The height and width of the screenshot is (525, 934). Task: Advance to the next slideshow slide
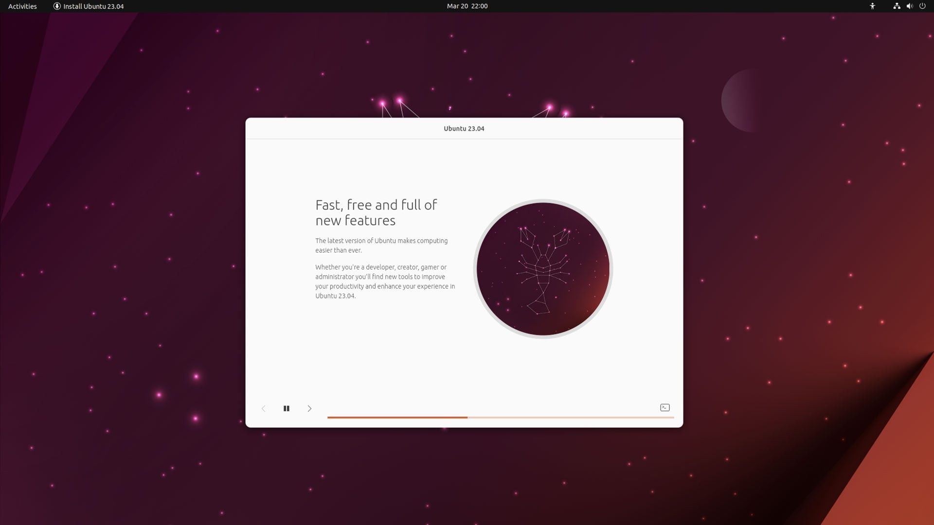coord(309,408)
